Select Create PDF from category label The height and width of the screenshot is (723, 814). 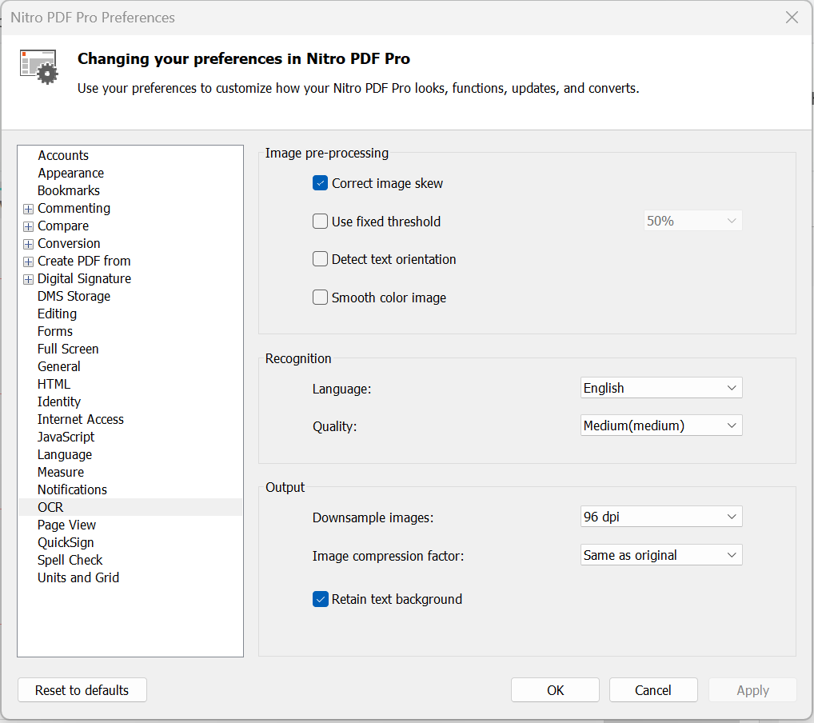coord(84,262)
